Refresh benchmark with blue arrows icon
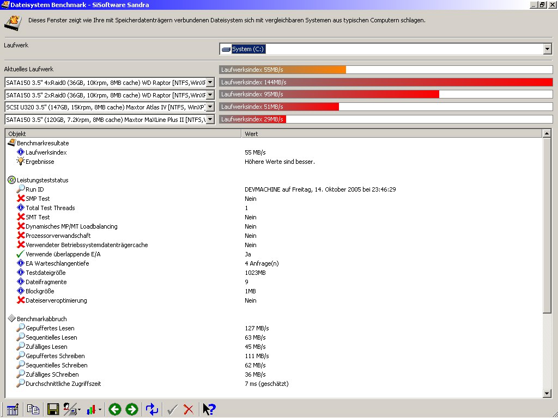Screen dimensions: 558x418 pos(152,409)
